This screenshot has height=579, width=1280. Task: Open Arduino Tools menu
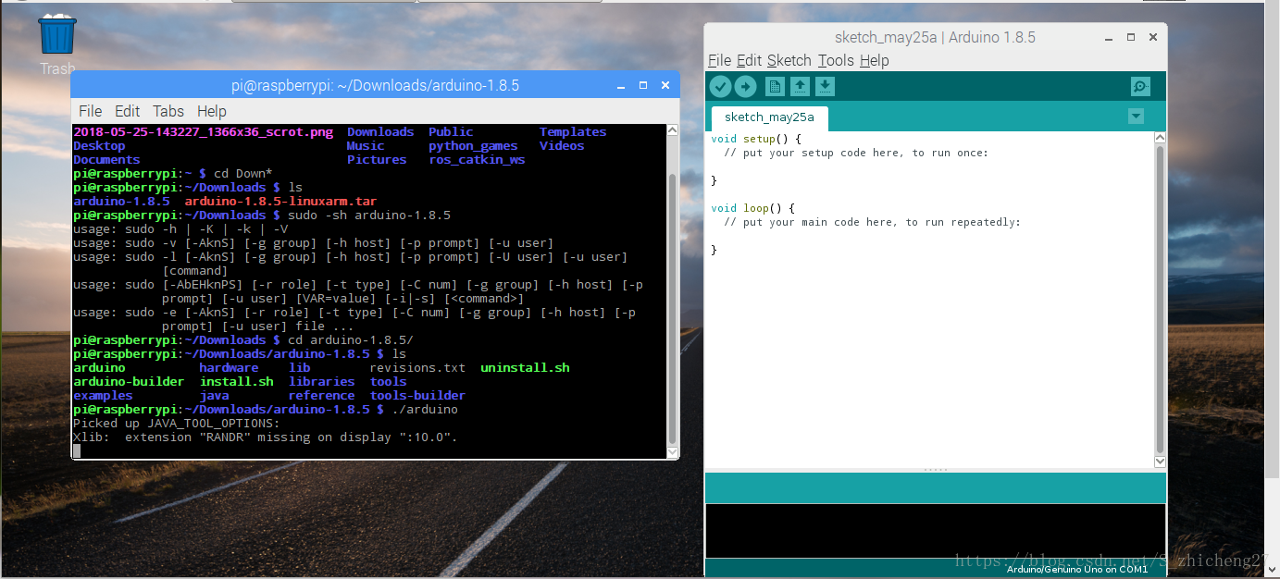tap(836, 60)
